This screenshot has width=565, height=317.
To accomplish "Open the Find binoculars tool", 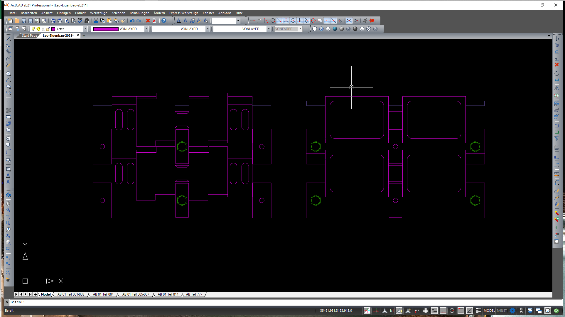I will click(x=87, y=21).
